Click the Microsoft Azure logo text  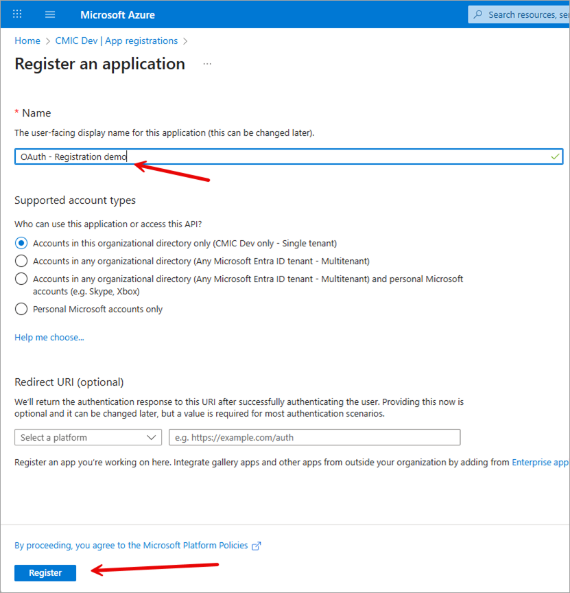click(117, 14)
